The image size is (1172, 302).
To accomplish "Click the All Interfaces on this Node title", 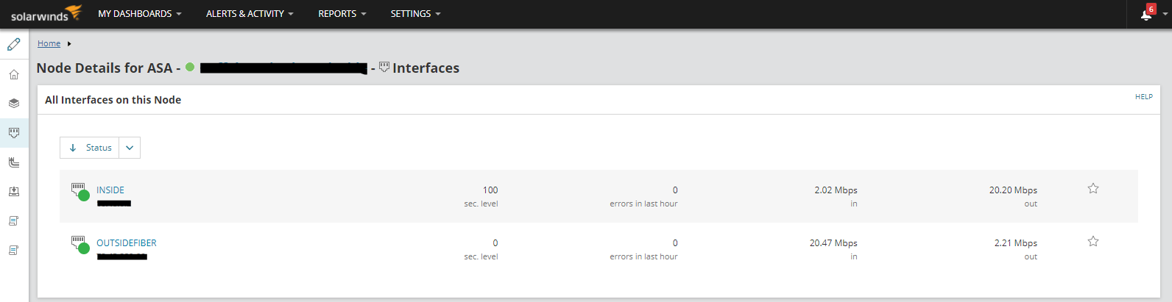I will pyautogui.click(x=113, y=99).
